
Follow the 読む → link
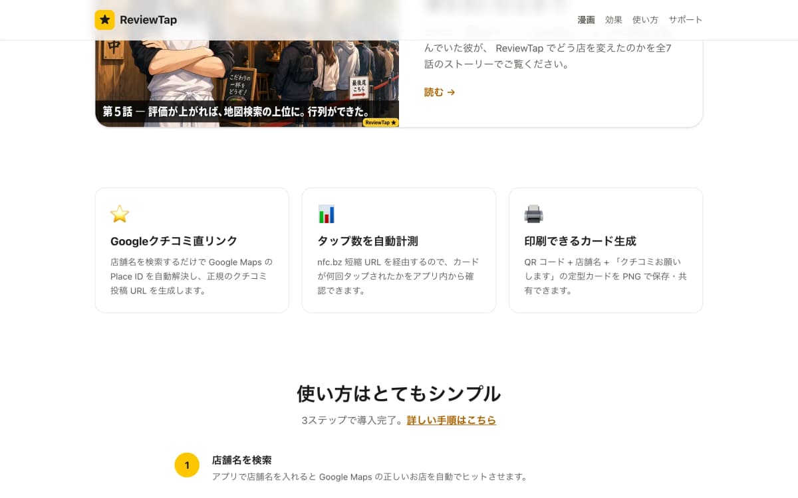tap(440, 92)
